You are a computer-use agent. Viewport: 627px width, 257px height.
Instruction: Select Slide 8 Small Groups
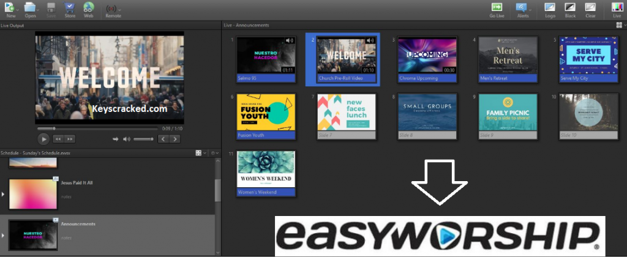(x=427, y=116)
